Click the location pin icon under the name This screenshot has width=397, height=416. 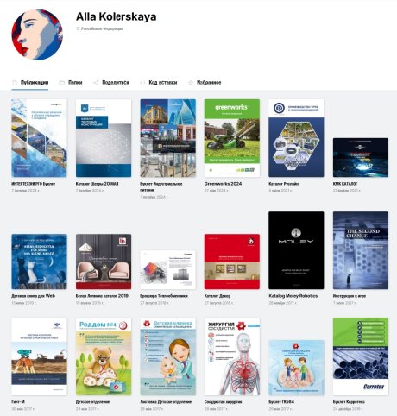78,28
